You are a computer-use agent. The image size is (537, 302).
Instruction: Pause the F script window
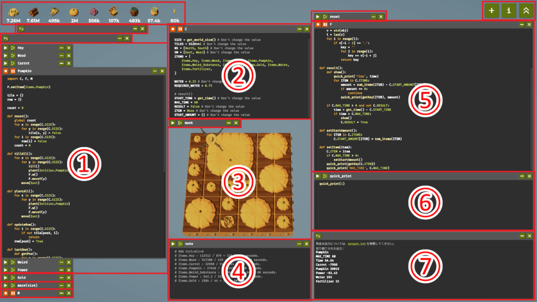pyautogui.click(x=325, y=25)
